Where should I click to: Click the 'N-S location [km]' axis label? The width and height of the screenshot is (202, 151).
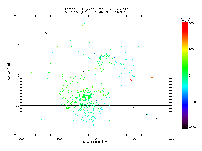9,75
